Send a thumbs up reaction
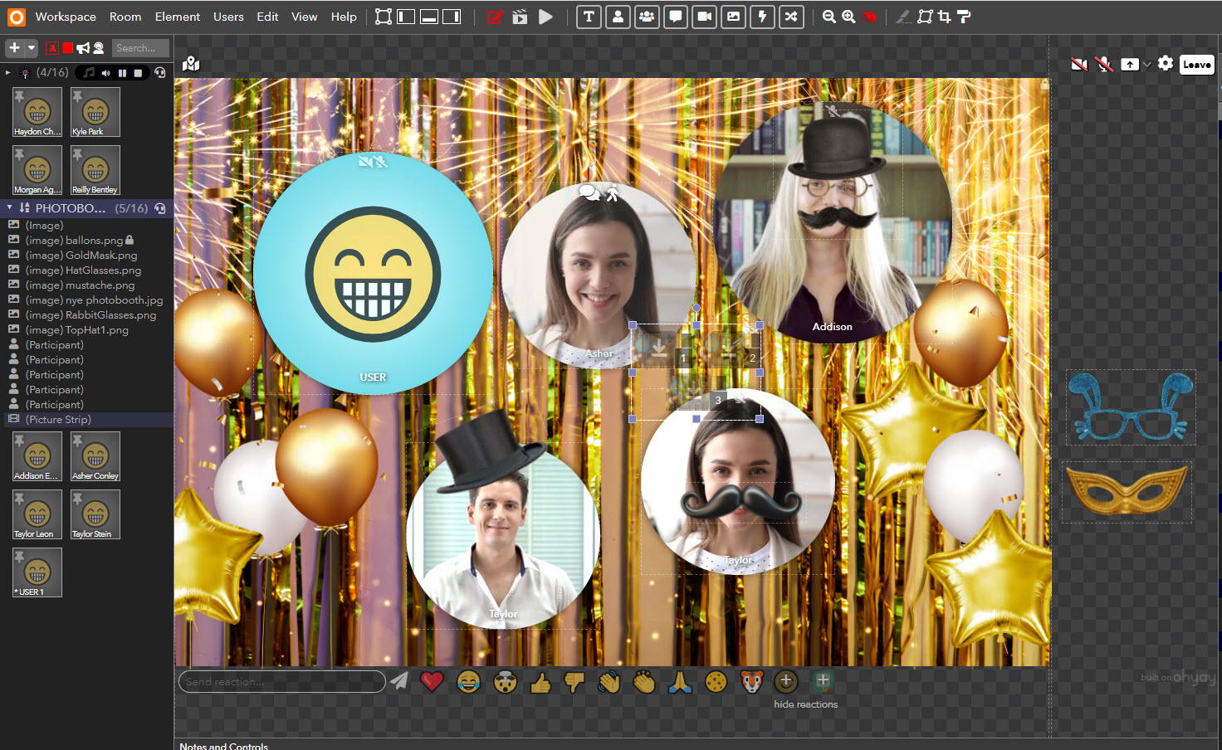 (x=540, y=683)
